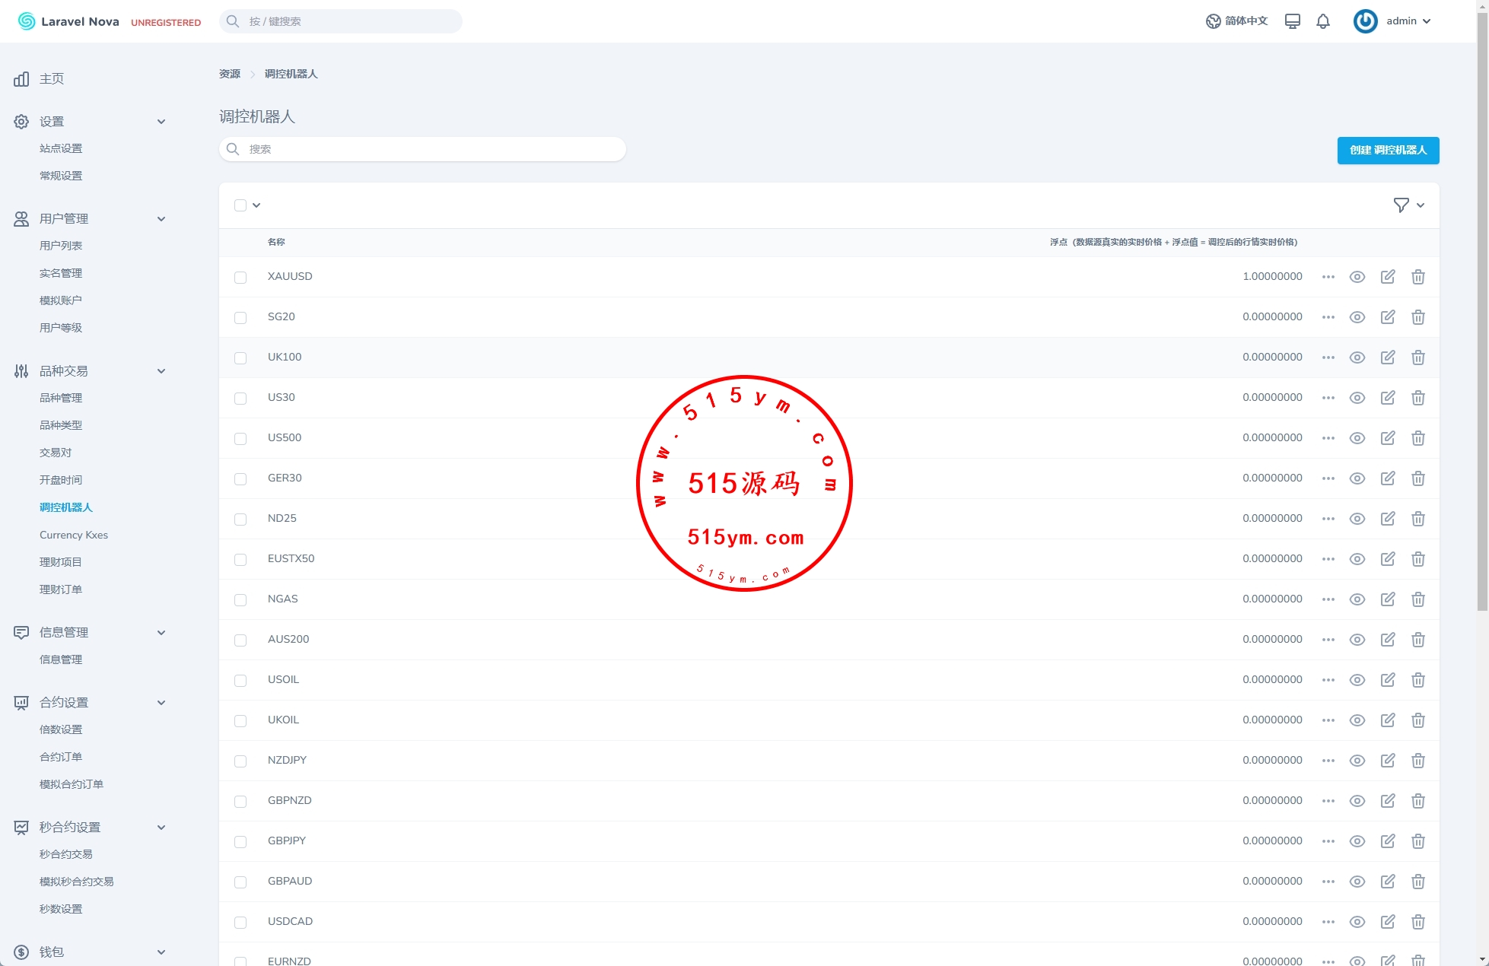Viewport: 1489px width, 966px height.
Task: Click the 资源 breadcrumb link
Action: pos(229,74)
